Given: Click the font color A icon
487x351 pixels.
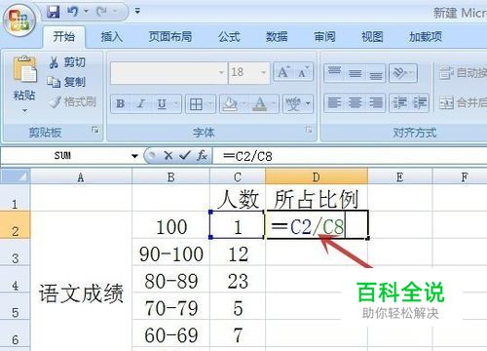Looking at the screenshot, I should coord(260,104).
